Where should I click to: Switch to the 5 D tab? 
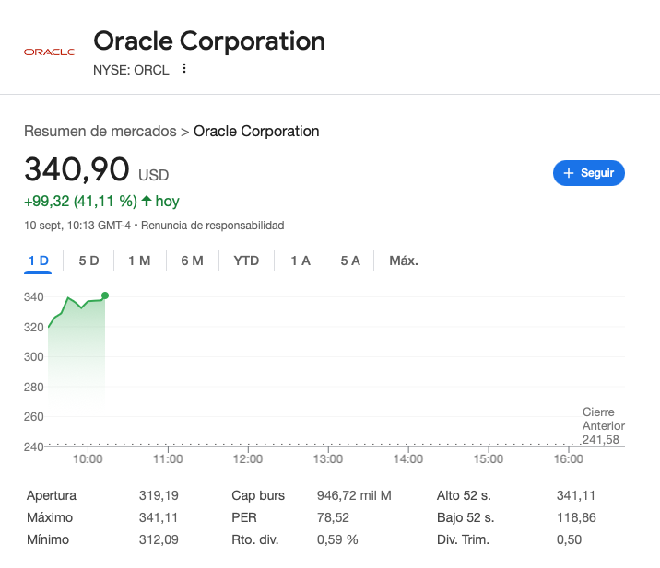click(x=88, y=261)
